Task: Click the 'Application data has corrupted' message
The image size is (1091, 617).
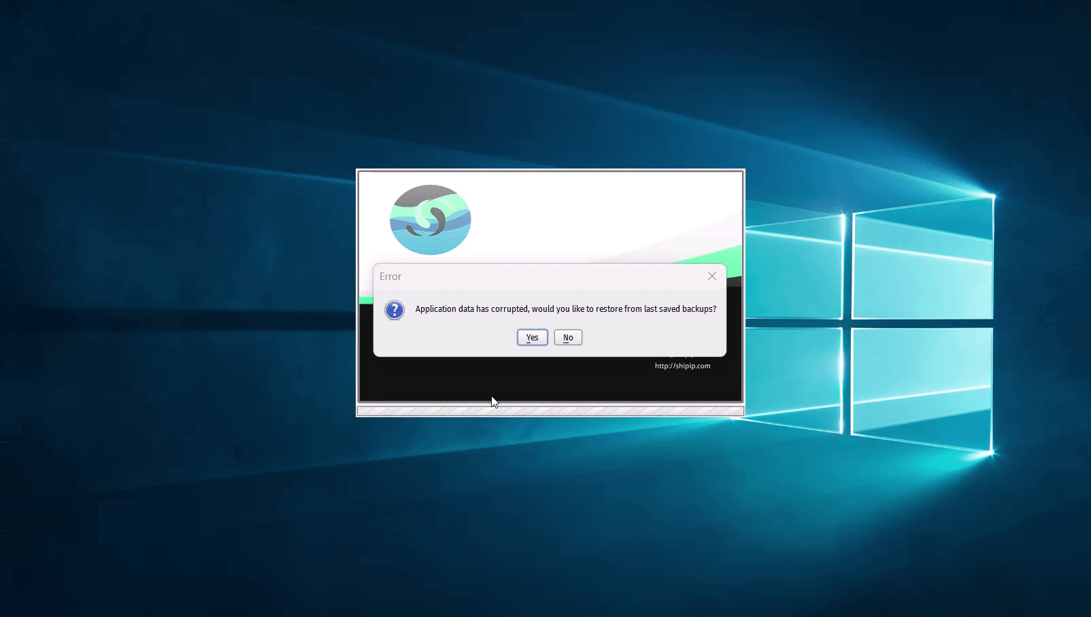Action: pyautogui.click(x=566, y=308)
